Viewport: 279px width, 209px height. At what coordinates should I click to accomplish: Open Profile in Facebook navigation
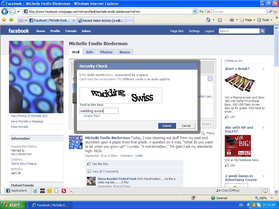coord(55,31)
